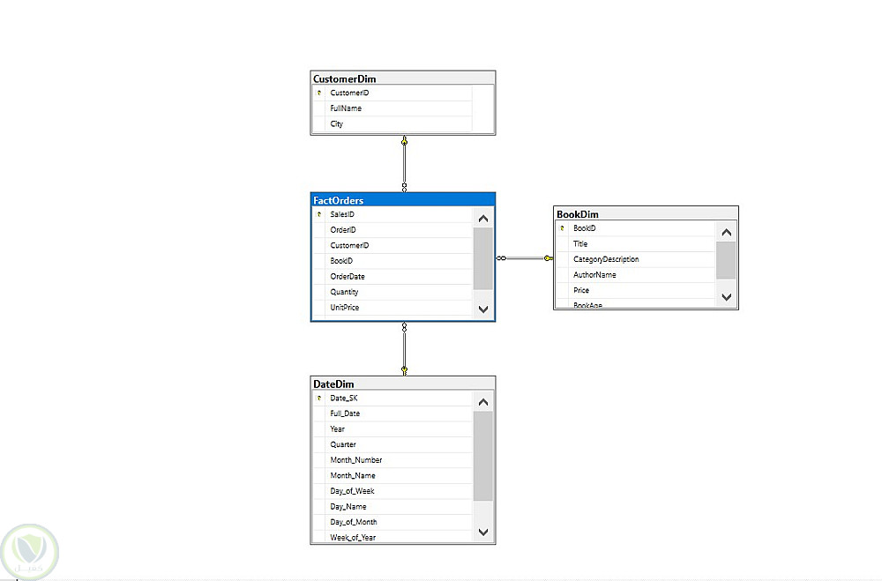This screenshot has height=581, width=882.
Task: Select the BookDim table title bar
Action: [646, 214]
